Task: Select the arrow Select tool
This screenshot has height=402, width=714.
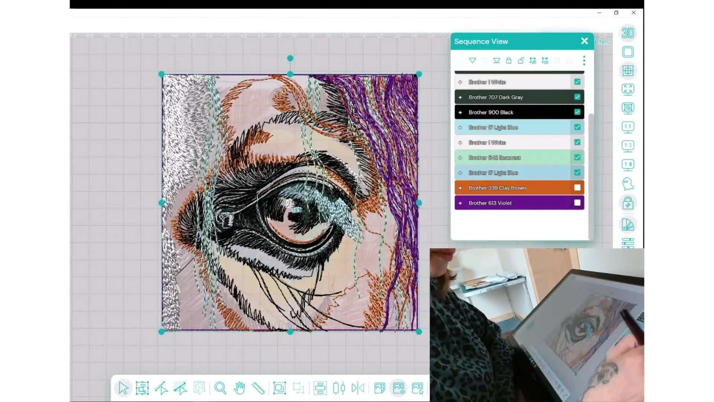Action: pos(123,388)
